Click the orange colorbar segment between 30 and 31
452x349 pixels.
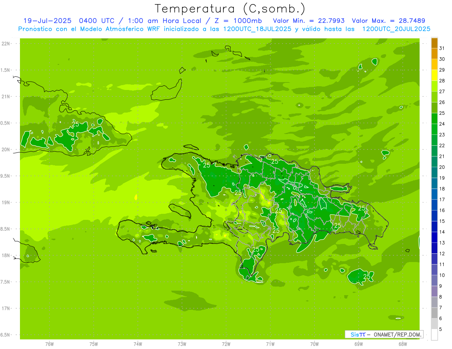coord(434,53)
